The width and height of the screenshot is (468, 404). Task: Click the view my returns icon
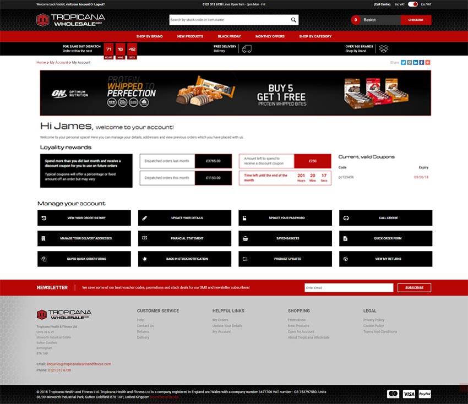click(x=346, y=259)
